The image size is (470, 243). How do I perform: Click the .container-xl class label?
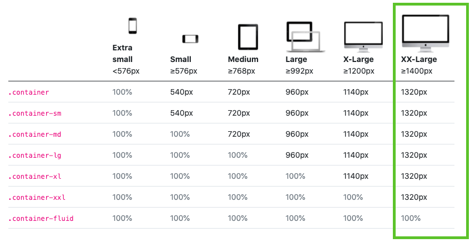click(x=34, y=177)
